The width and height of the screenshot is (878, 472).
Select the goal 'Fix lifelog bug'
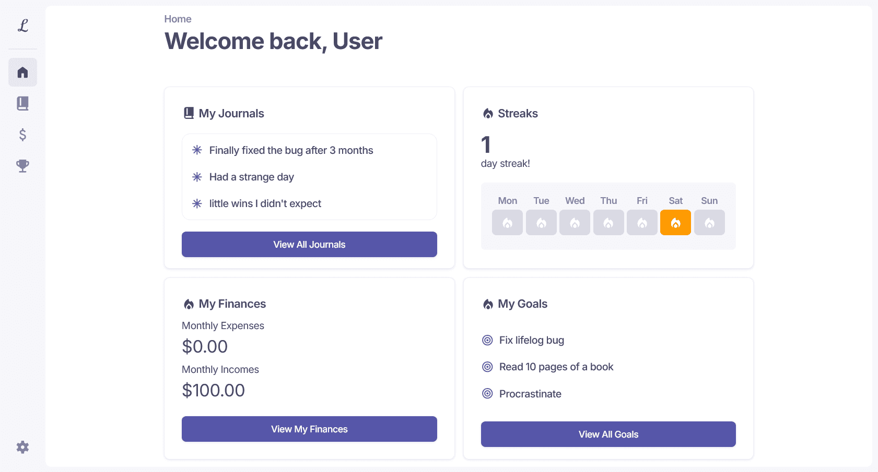pos(532,340)
